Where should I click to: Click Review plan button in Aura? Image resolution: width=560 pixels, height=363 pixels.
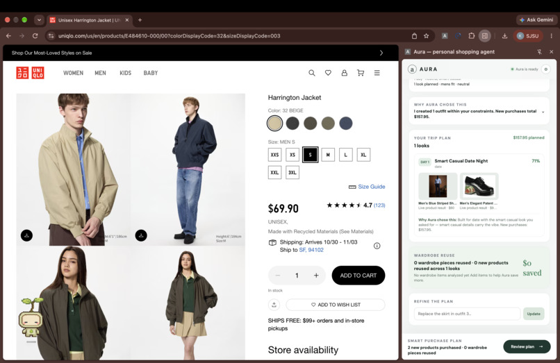tap(527, 346)
